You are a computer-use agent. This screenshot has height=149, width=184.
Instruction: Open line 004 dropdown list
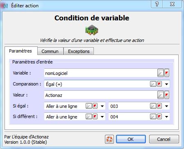tap(166, 117)
